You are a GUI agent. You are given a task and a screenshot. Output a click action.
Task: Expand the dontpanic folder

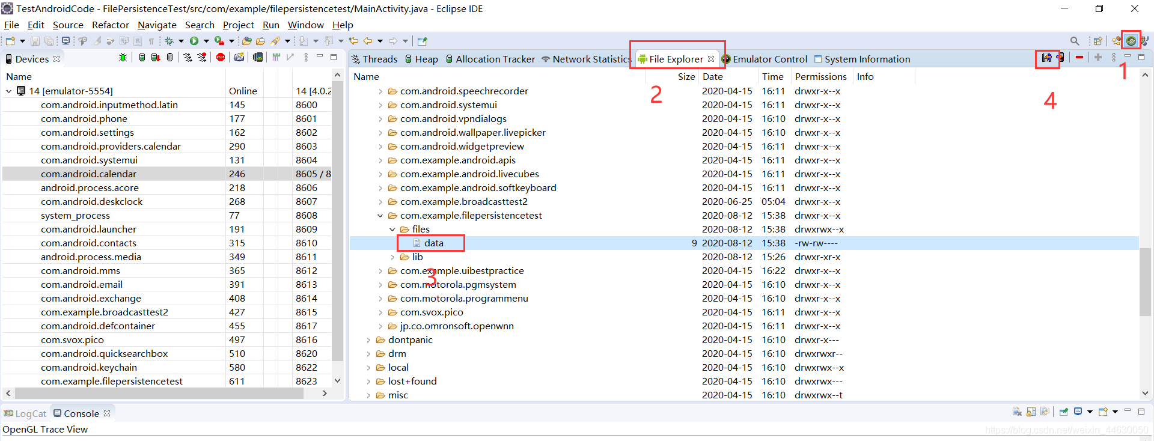[x=368, y=340]
